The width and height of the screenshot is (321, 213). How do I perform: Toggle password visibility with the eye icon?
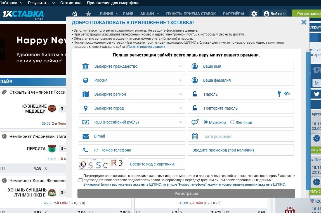coord(287,94)
